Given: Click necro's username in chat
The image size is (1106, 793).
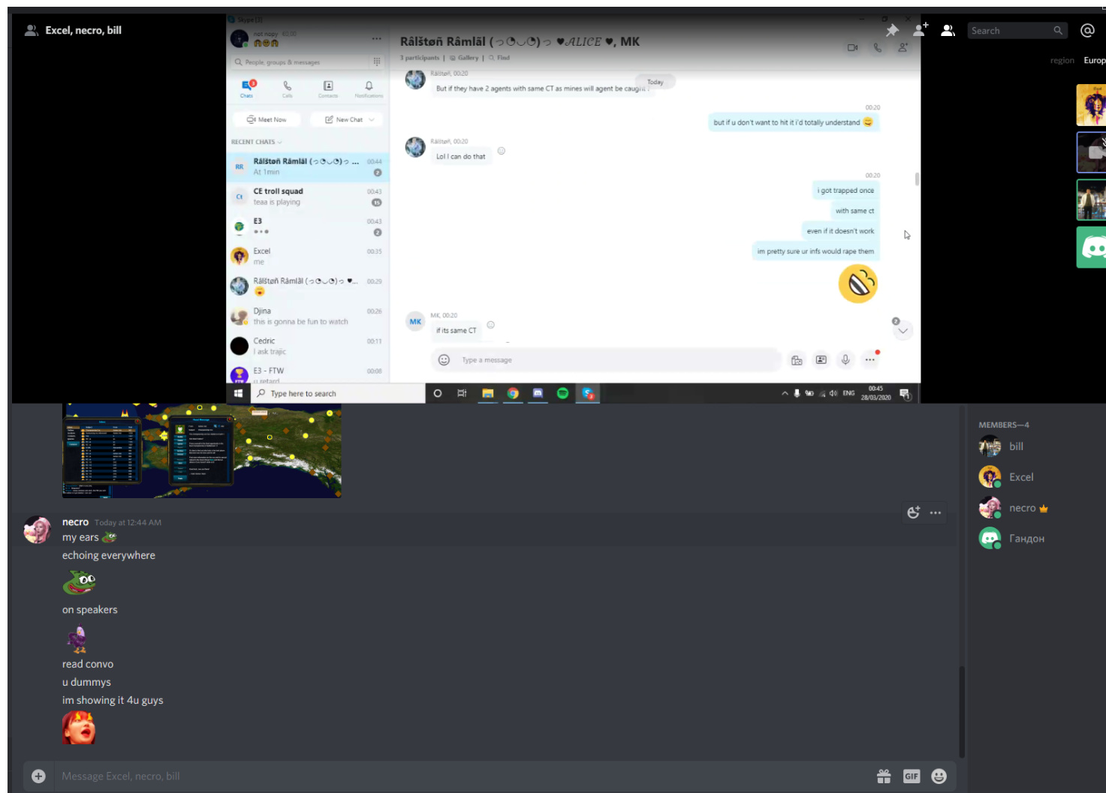Looking at the screenshot, I should tap(75, 522).
